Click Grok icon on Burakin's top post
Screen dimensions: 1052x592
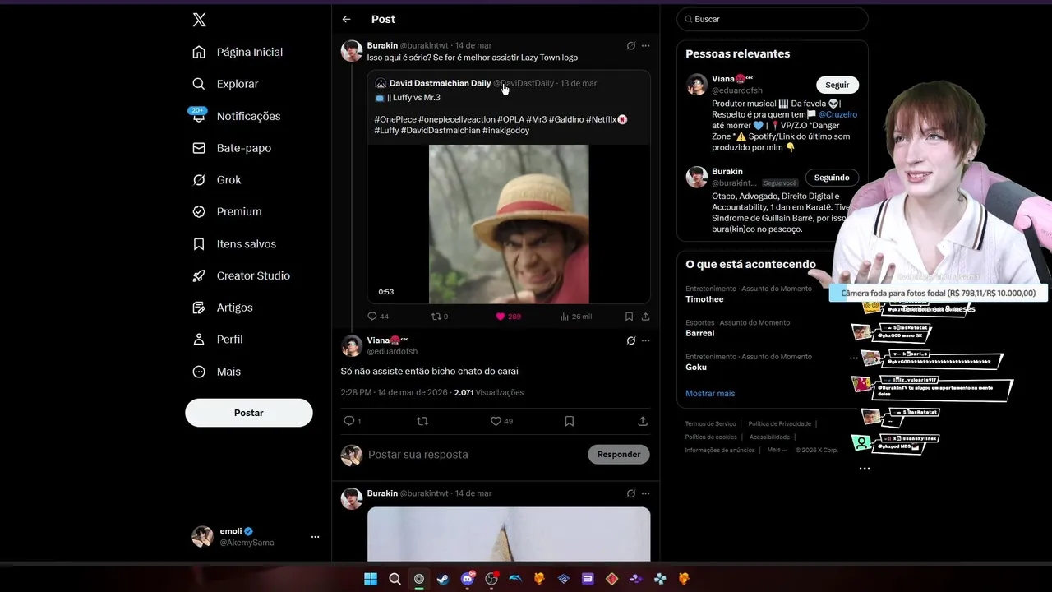click(630, 46)
